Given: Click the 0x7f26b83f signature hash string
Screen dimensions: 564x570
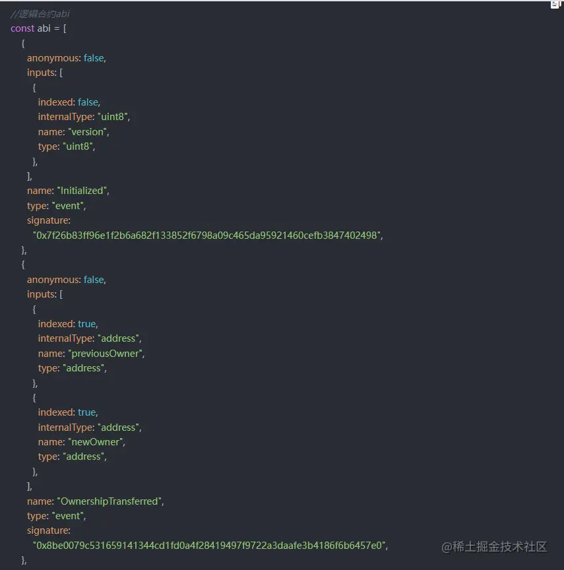Looking at the screenshot, I should click(x=208, y=236).
